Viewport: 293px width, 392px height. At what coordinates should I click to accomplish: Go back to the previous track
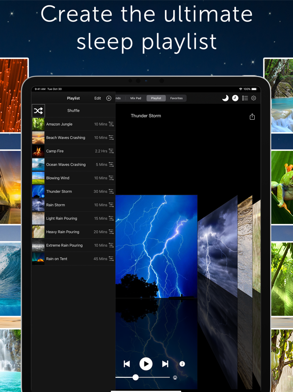(127, 364)
